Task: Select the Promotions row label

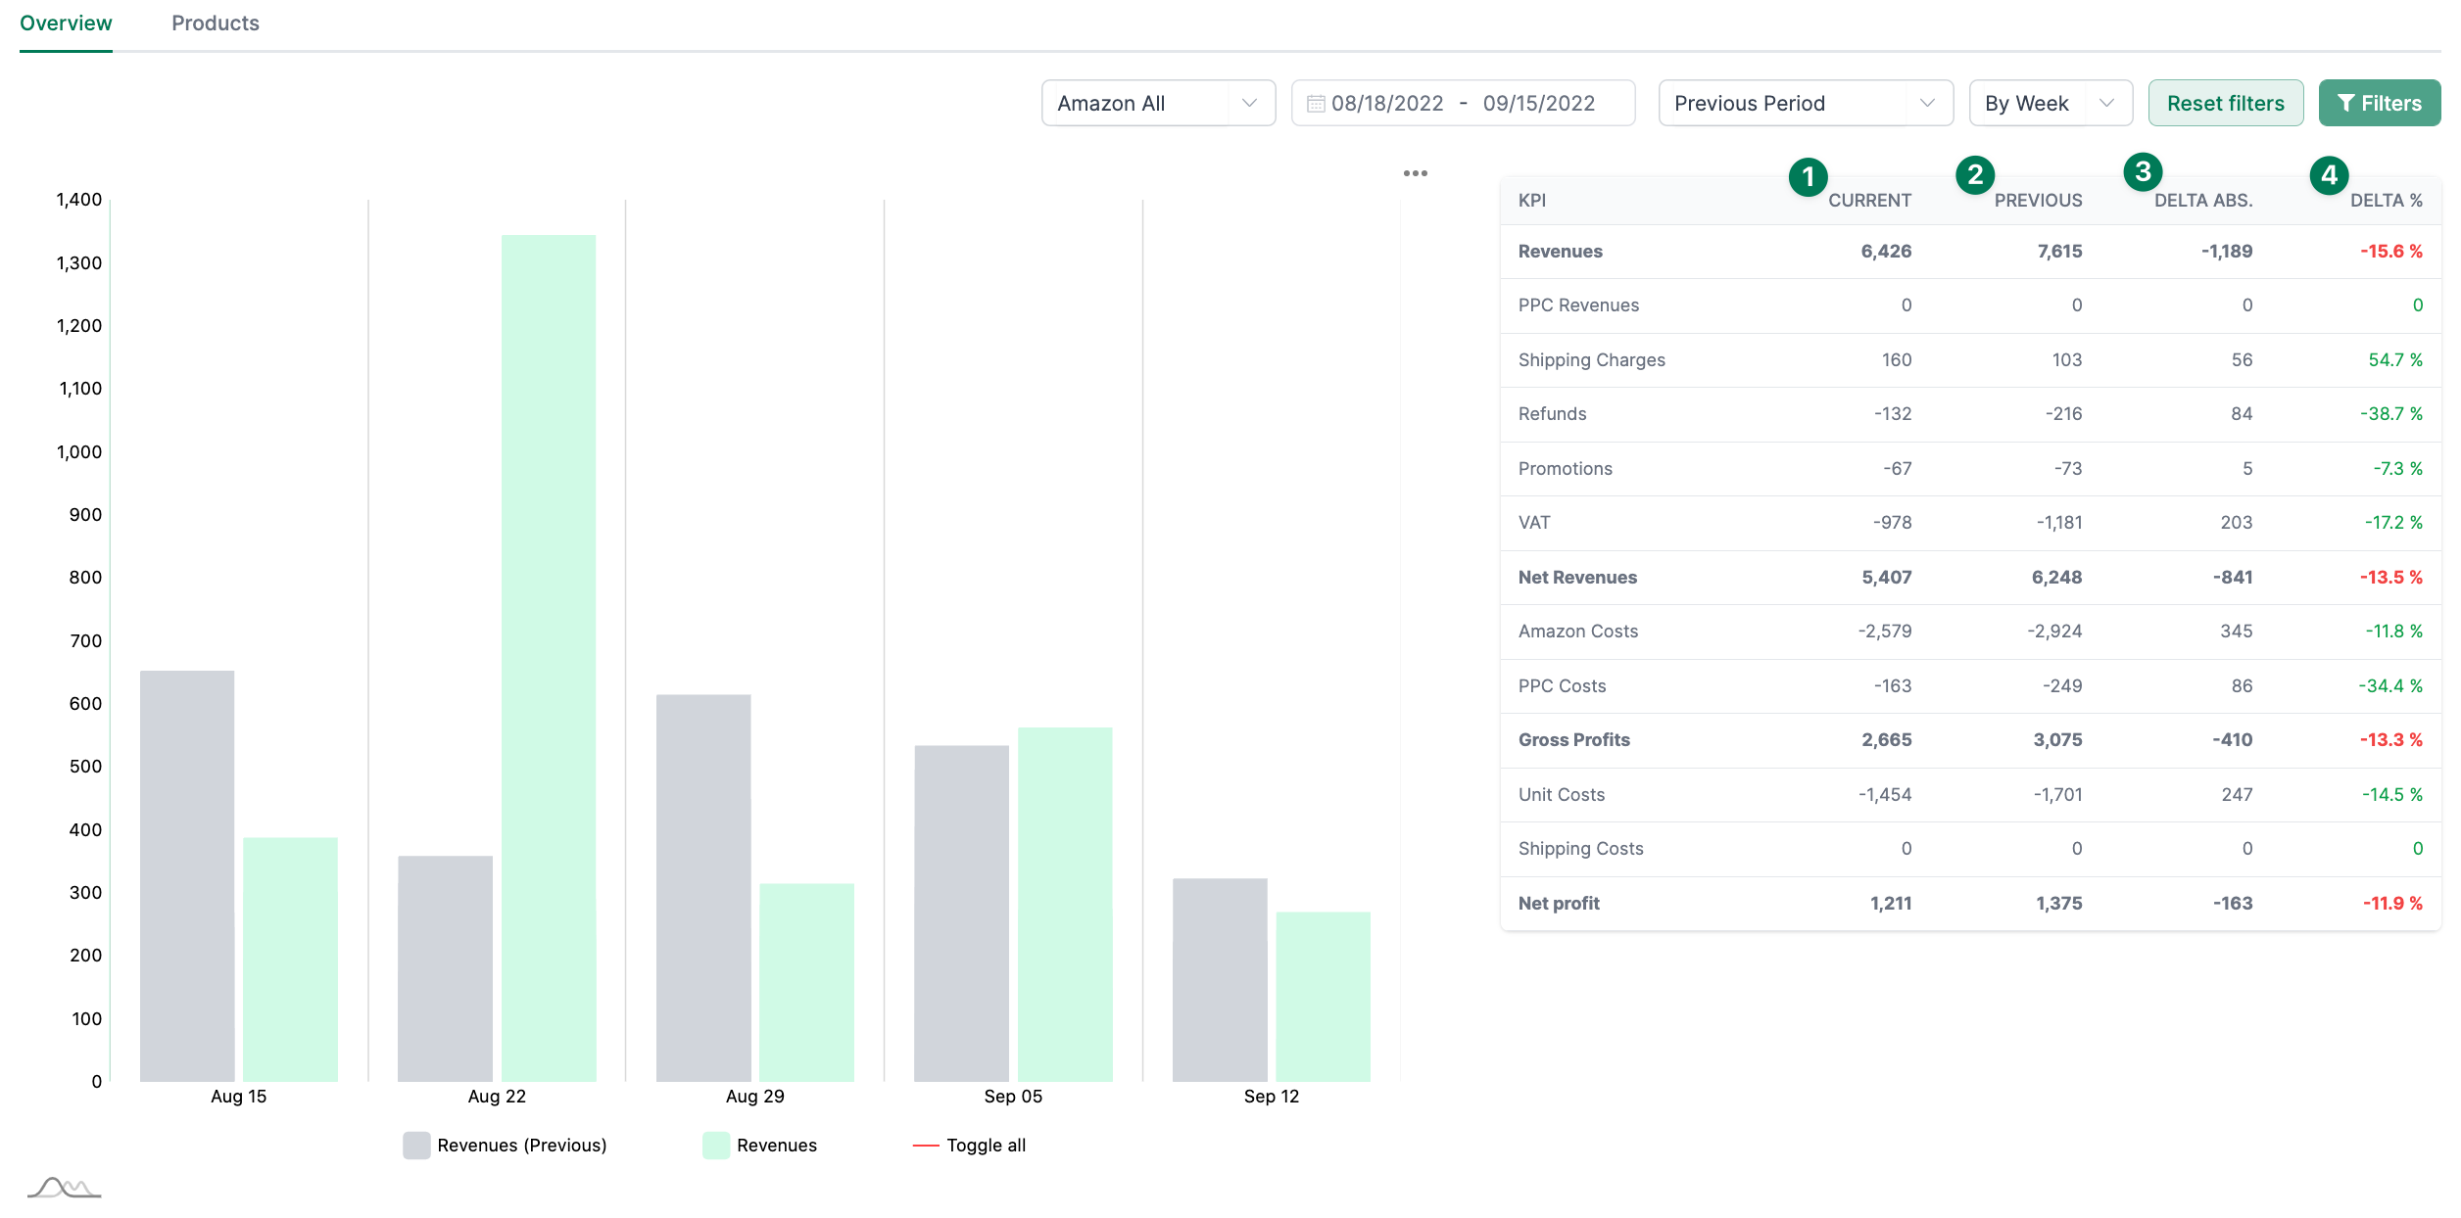Action: coord(1565,469)
